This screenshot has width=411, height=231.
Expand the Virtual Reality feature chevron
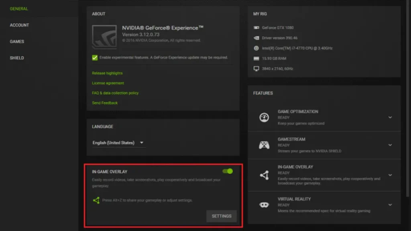(x=390, y=205)
